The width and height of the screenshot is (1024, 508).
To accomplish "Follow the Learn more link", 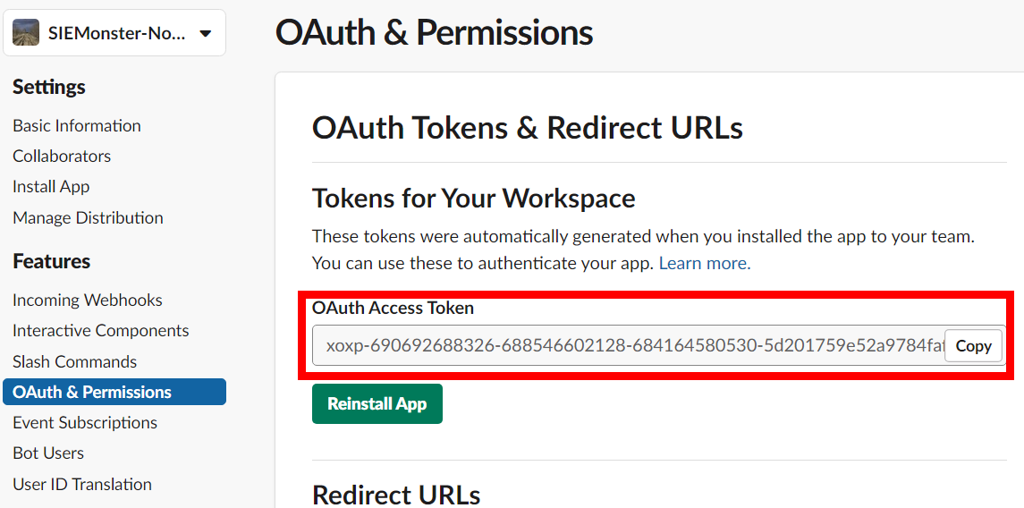I will [703, 263].
